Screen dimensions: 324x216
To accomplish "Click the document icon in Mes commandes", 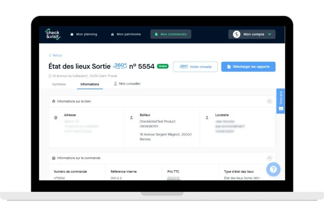I will (156, 34).
